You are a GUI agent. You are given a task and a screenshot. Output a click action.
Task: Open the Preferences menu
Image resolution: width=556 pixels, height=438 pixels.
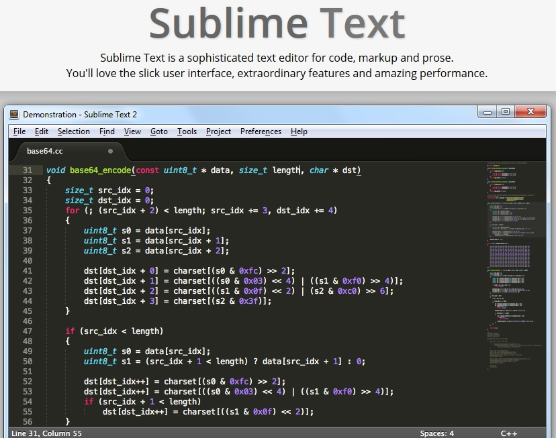click(261, 131)
